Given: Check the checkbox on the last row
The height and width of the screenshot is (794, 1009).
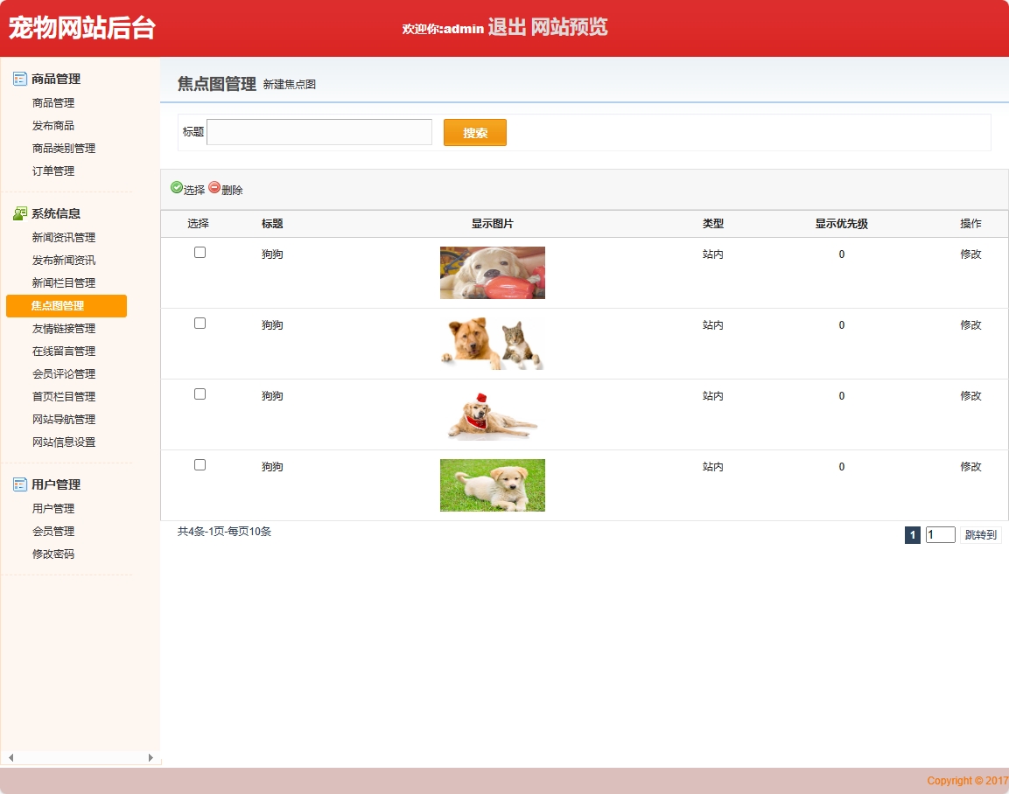Looking at the screenshot, I should point(200,463).
